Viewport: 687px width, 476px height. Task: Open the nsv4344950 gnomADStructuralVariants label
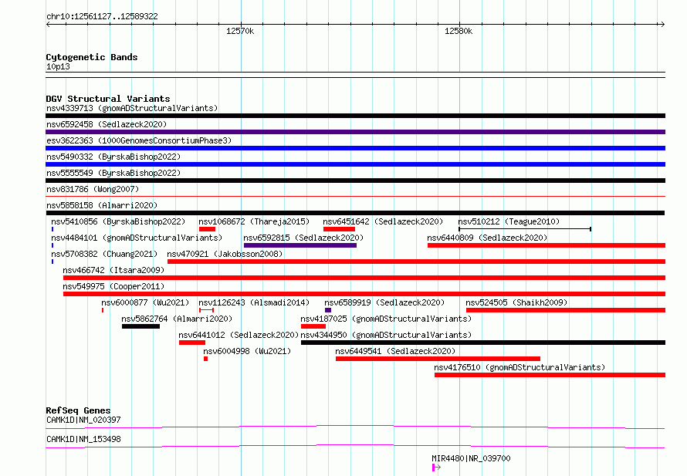pos(386,335)
